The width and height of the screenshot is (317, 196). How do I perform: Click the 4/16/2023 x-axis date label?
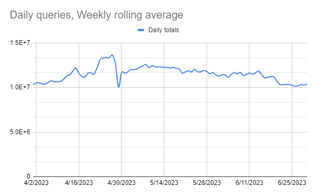pos(79,183)
